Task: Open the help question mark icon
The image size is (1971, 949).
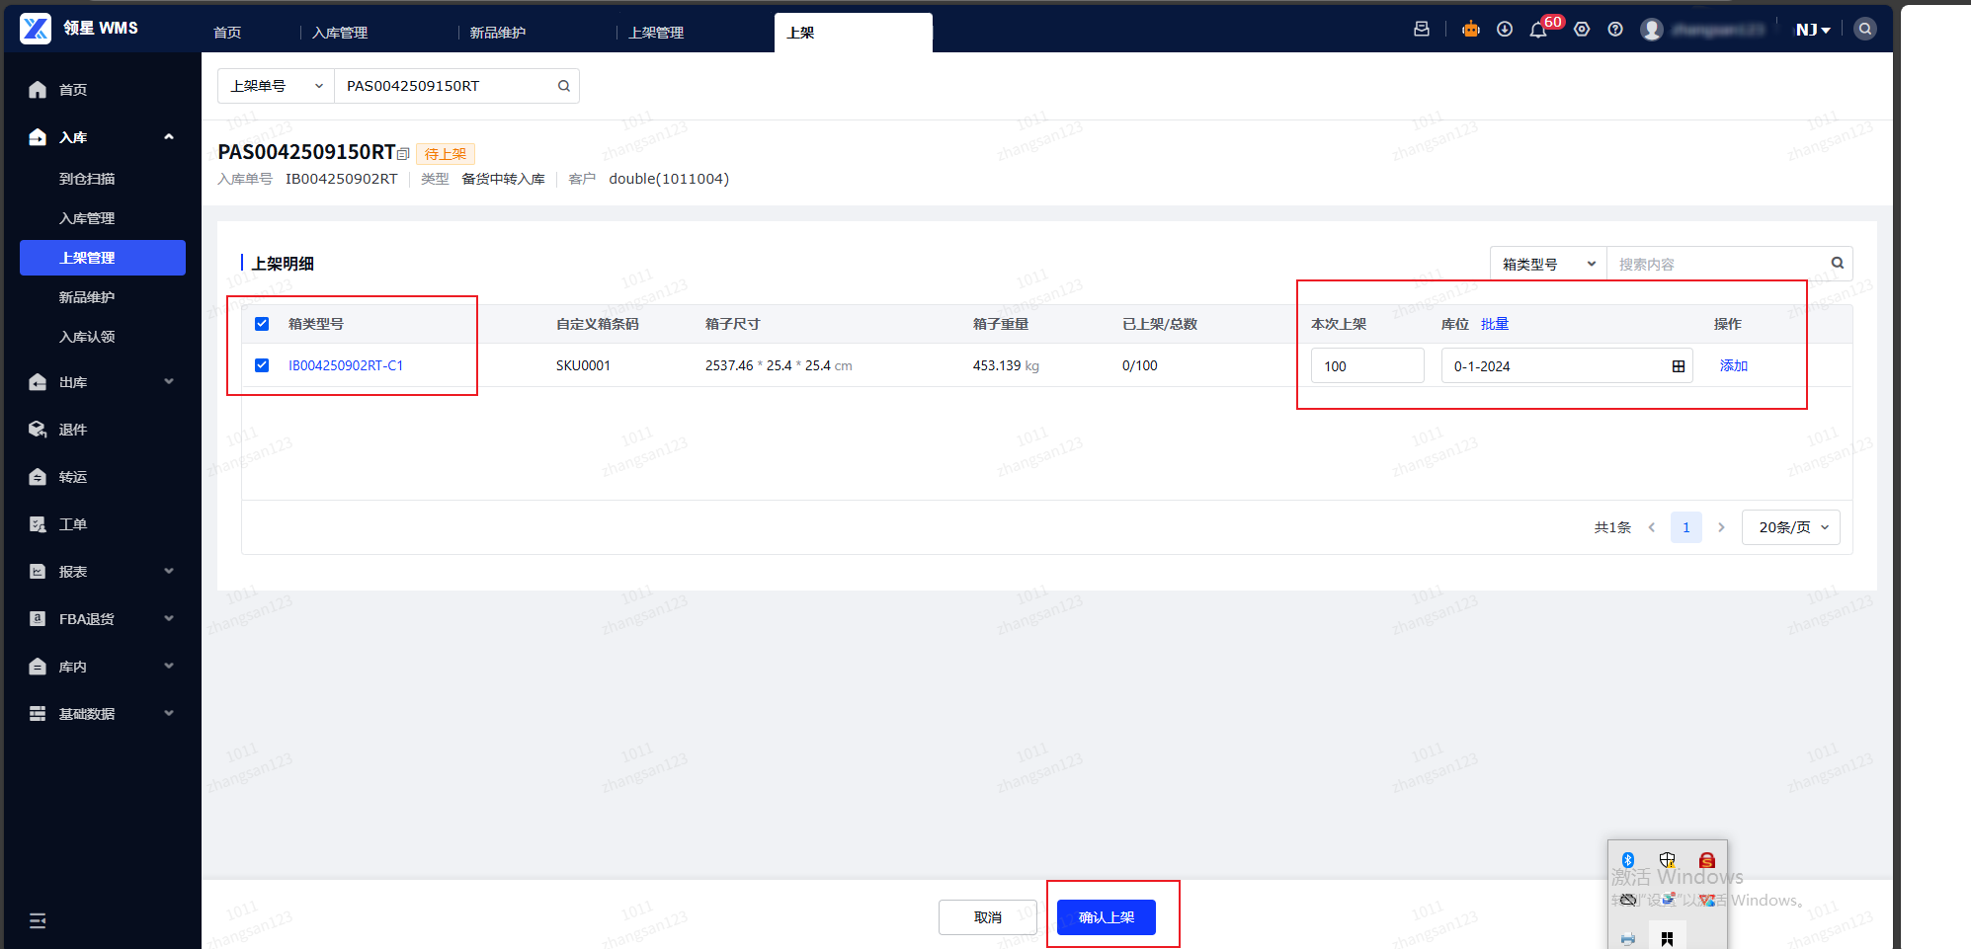Action: point(1615,30)
